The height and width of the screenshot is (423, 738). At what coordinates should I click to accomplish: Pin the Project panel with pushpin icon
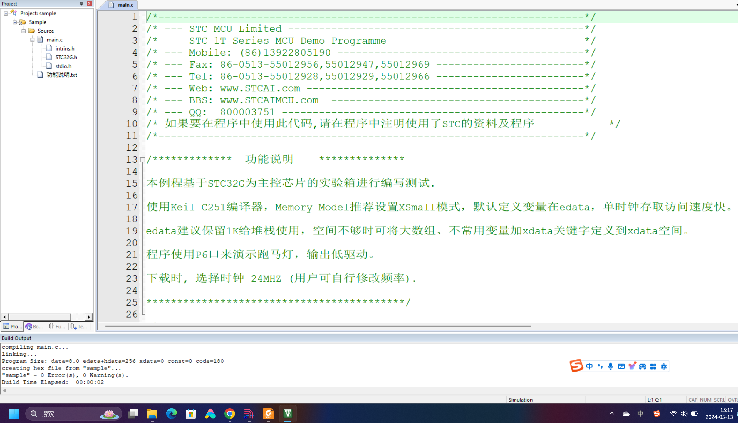click(x=81, y=4)
